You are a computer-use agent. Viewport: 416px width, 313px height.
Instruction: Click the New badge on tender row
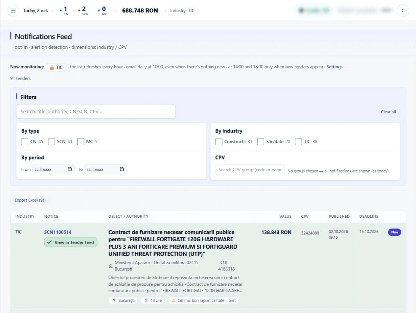[x=395, y=232]
